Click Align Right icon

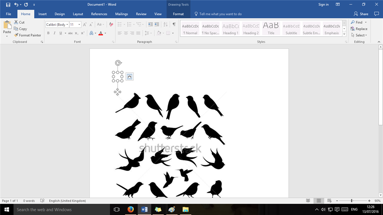click(x=132, y=33)
